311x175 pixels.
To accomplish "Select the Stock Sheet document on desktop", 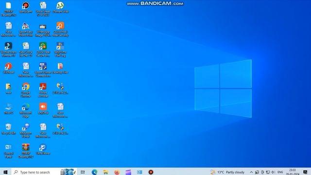I will point(43,9).
